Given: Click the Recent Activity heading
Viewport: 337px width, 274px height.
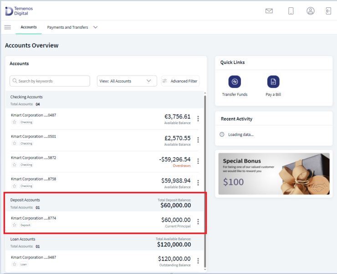Looking at the screenshot, I should tap(236, 119).
